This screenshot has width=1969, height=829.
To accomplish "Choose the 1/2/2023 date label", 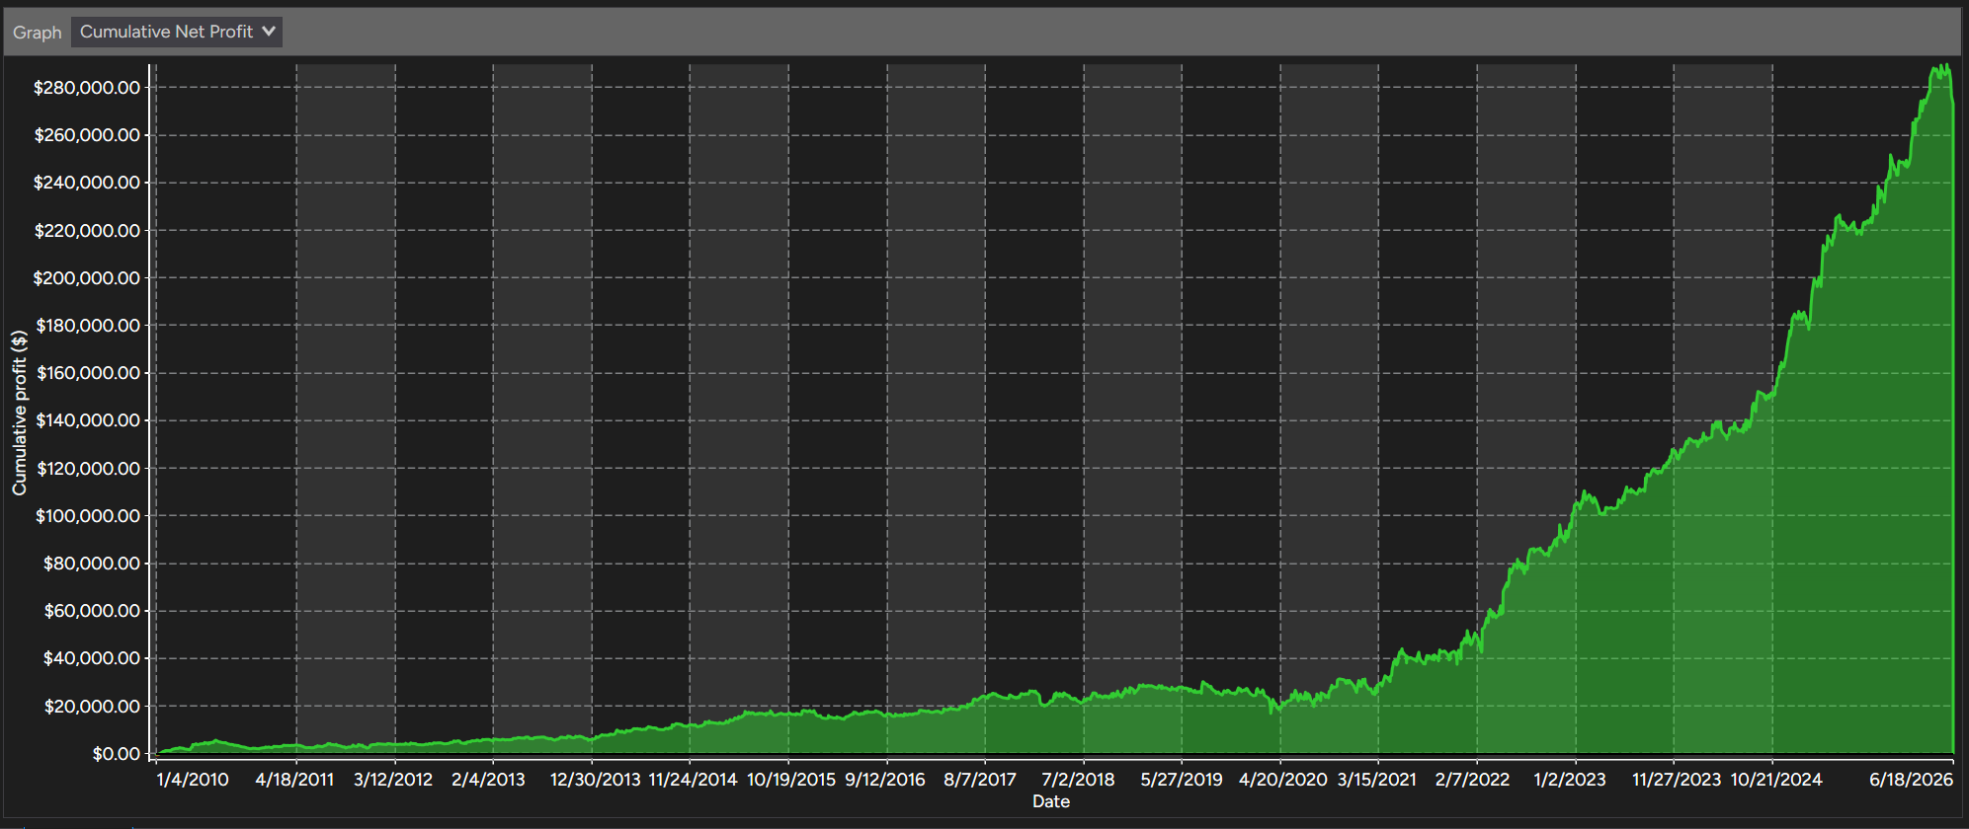I will click(1570, 780).
